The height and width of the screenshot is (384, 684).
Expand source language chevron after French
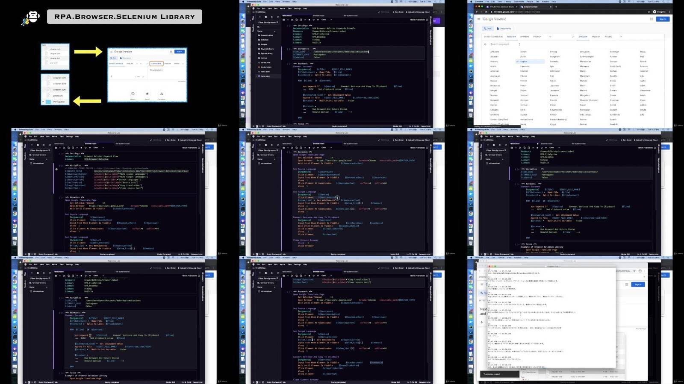pyautogui.click(x=550, y=37)
